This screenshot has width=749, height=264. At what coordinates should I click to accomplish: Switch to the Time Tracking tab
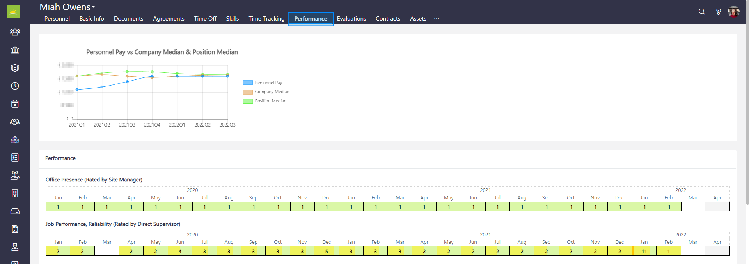[x=266, y=19]
